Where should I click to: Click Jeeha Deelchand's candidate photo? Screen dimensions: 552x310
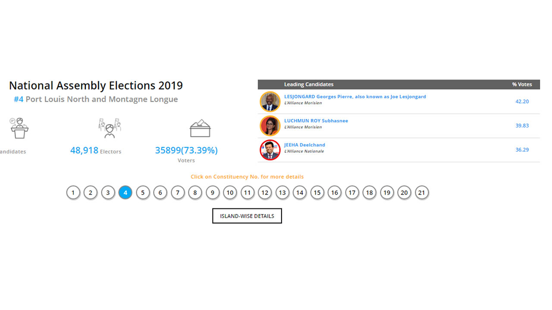[x=270, y=150]
